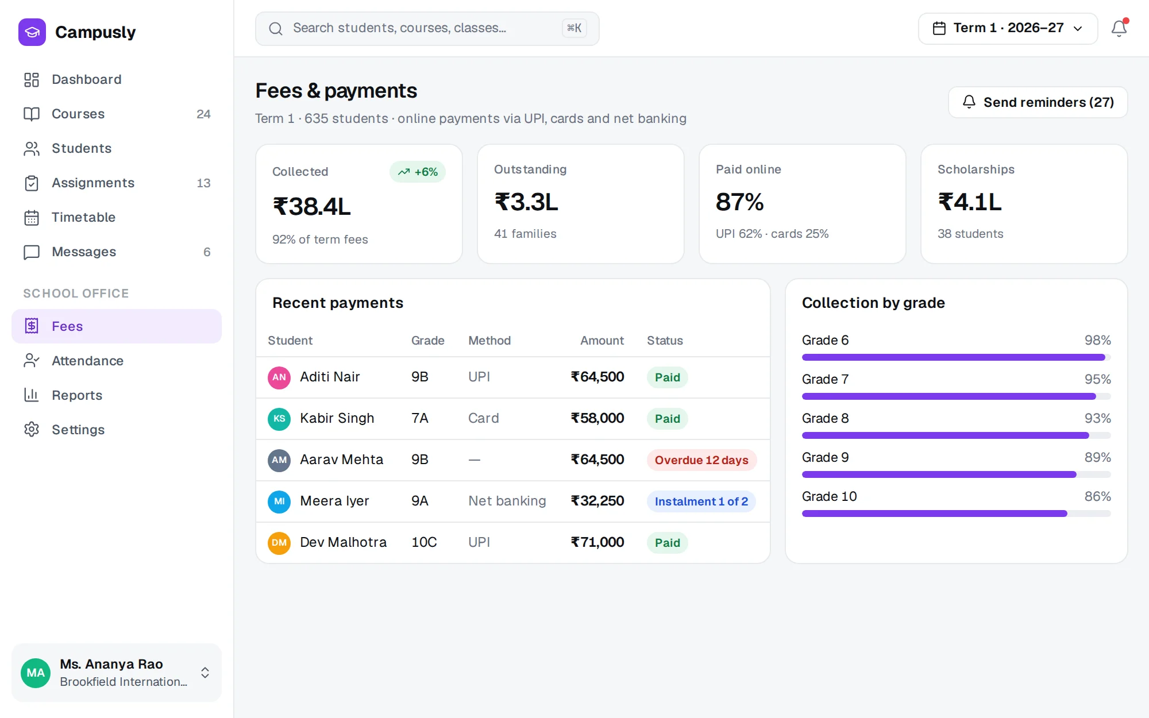This screenshot has width=1149, height=718.
Task: Click the search magnifier icon
Action: (x=276, y=28)
